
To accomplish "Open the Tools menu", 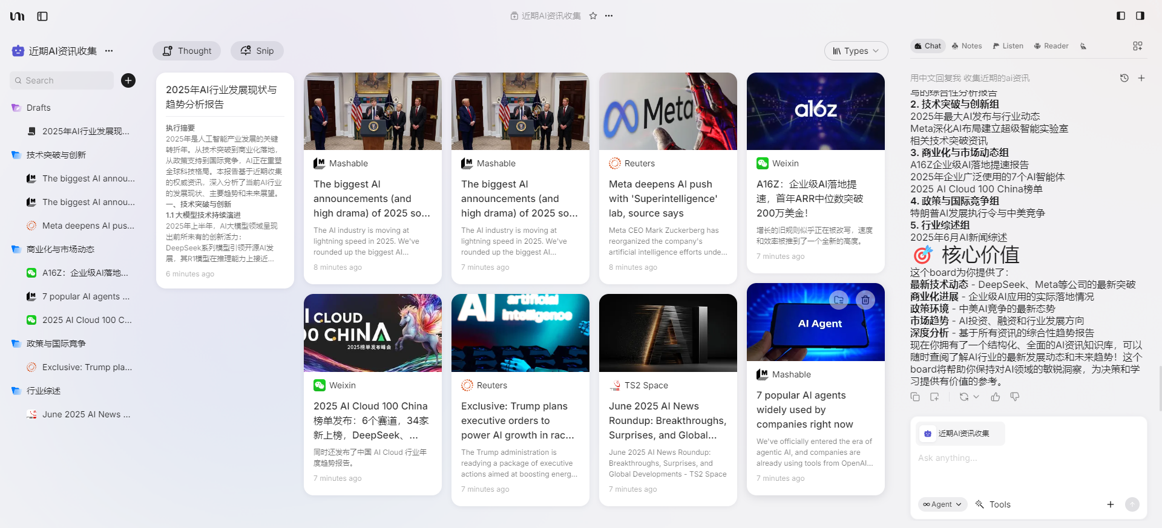I will click(993, 504).
